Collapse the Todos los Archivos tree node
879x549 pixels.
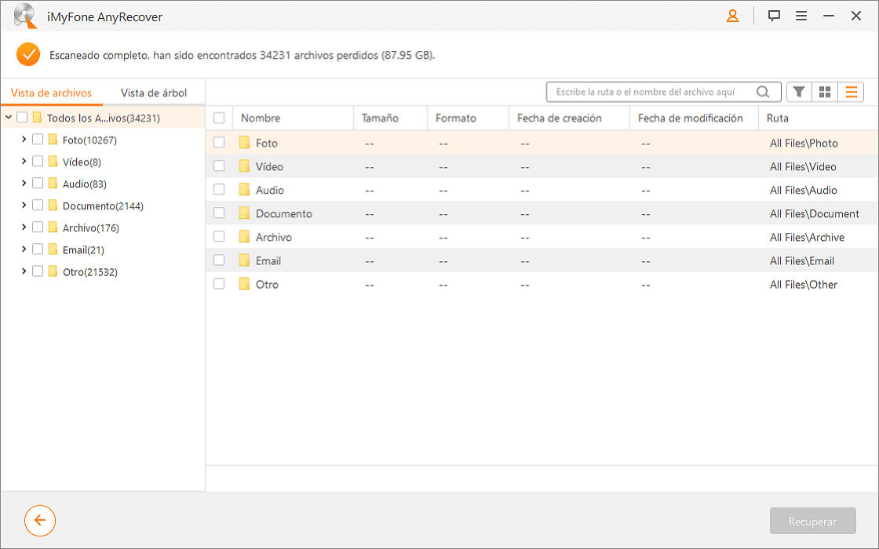point(9,117)
